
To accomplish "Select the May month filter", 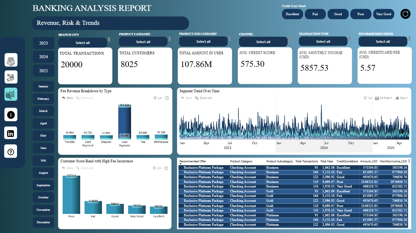I will click(x=43, y=136).
